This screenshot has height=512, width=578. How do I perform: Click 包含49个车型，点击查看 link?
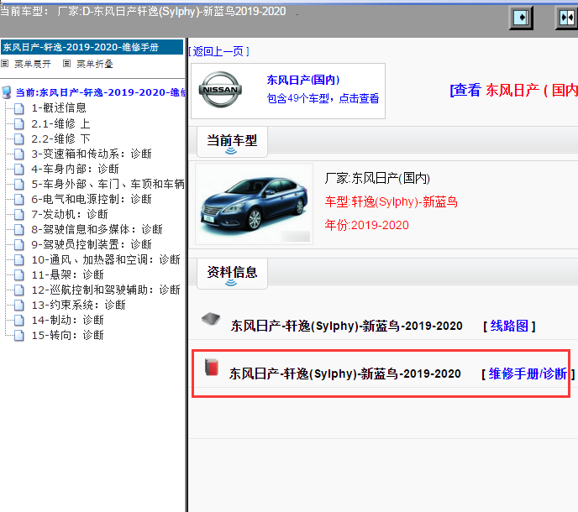pyautogui.click(x=323, y=98)
